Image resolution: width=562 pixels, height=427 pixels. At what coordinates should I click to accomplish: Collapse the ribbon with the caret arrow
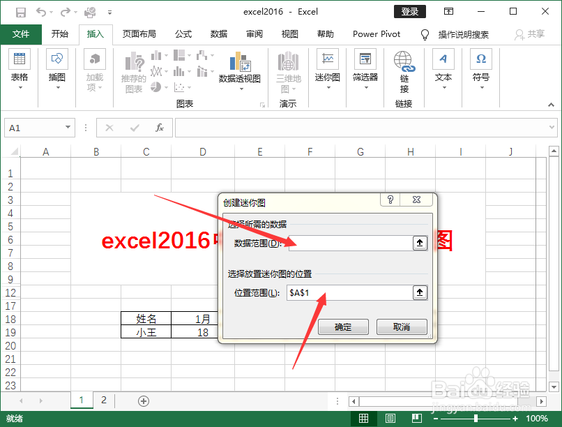(x=551, y=105)
